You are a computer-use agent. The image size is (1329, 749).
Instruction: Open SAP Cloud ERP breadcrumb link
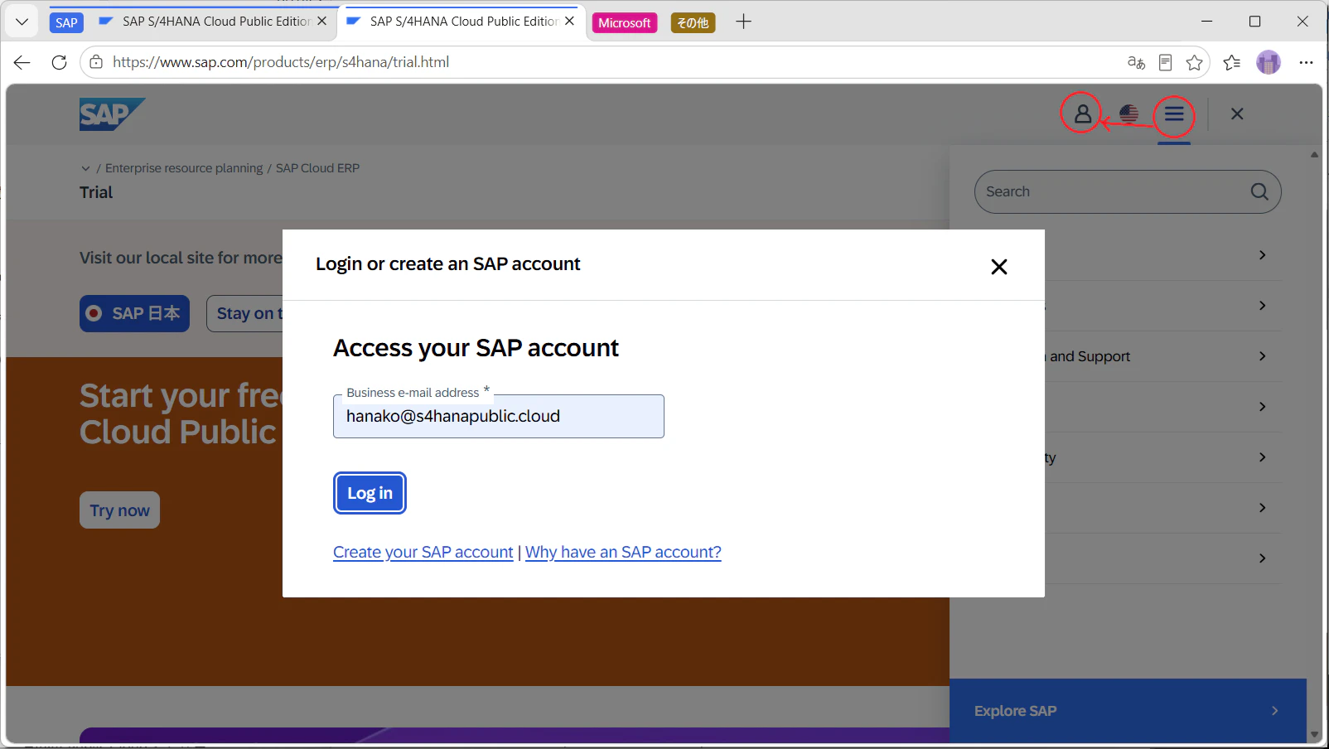[x=317, y=168]
